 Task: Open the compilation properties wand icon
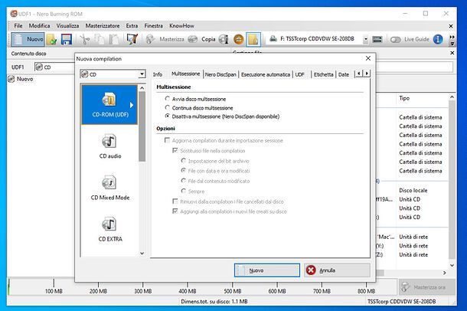pos(132,39)
